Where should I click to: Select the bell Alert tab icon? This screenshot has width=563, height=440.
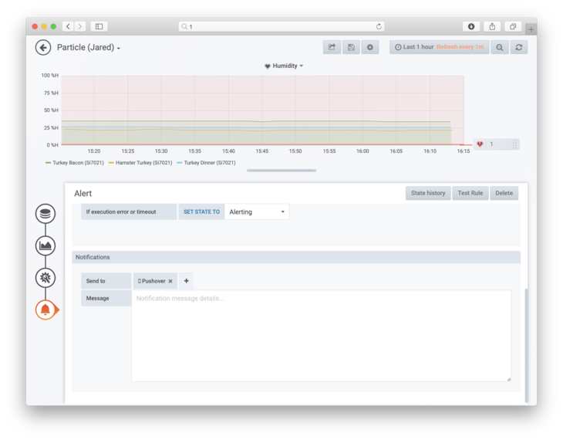46,310
